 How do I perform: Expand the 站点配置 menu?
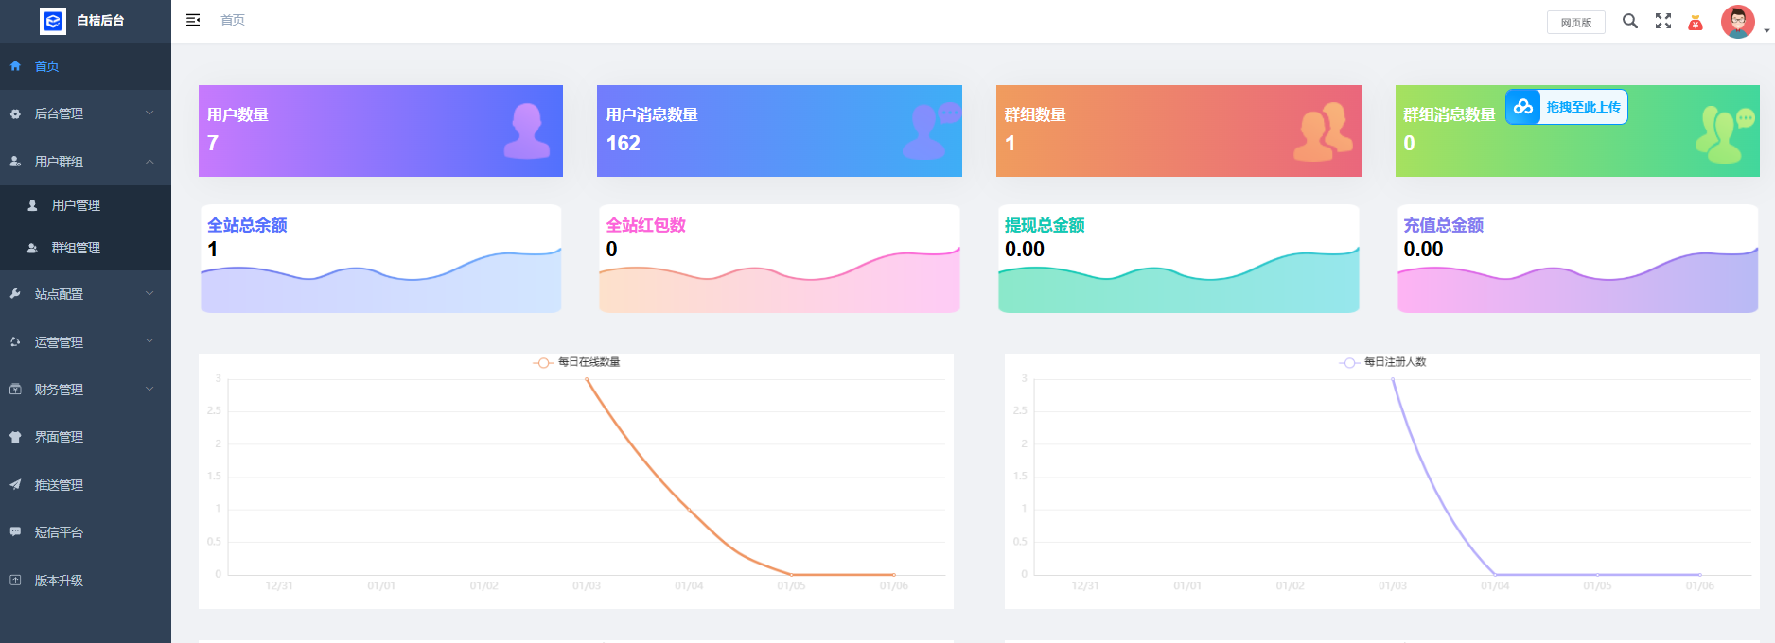pos(85,294)
